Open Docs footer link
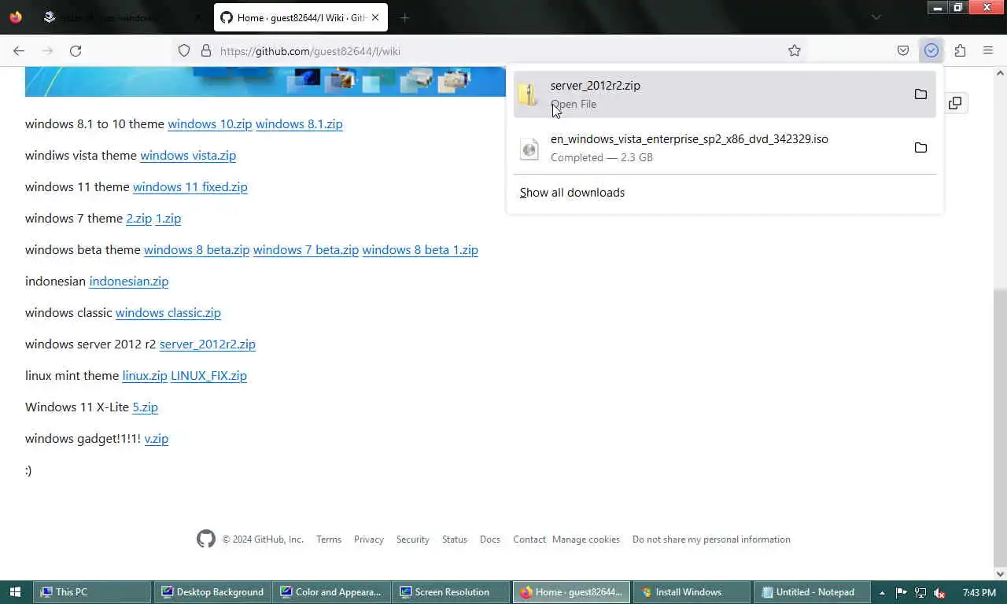Image resolution: width=1007 pixels, height=604 pixels. 490,540
